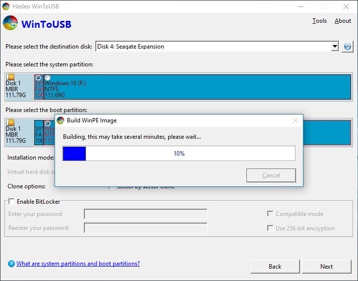The height and width of the screenshot is (281, 358).
Task: Toggle the Compatible mode checkbox
Action: tap(270, 214)
